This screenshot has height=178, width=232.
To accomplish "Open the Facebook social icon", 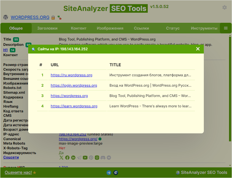I will pyautogui.click(x=67, y=158).
